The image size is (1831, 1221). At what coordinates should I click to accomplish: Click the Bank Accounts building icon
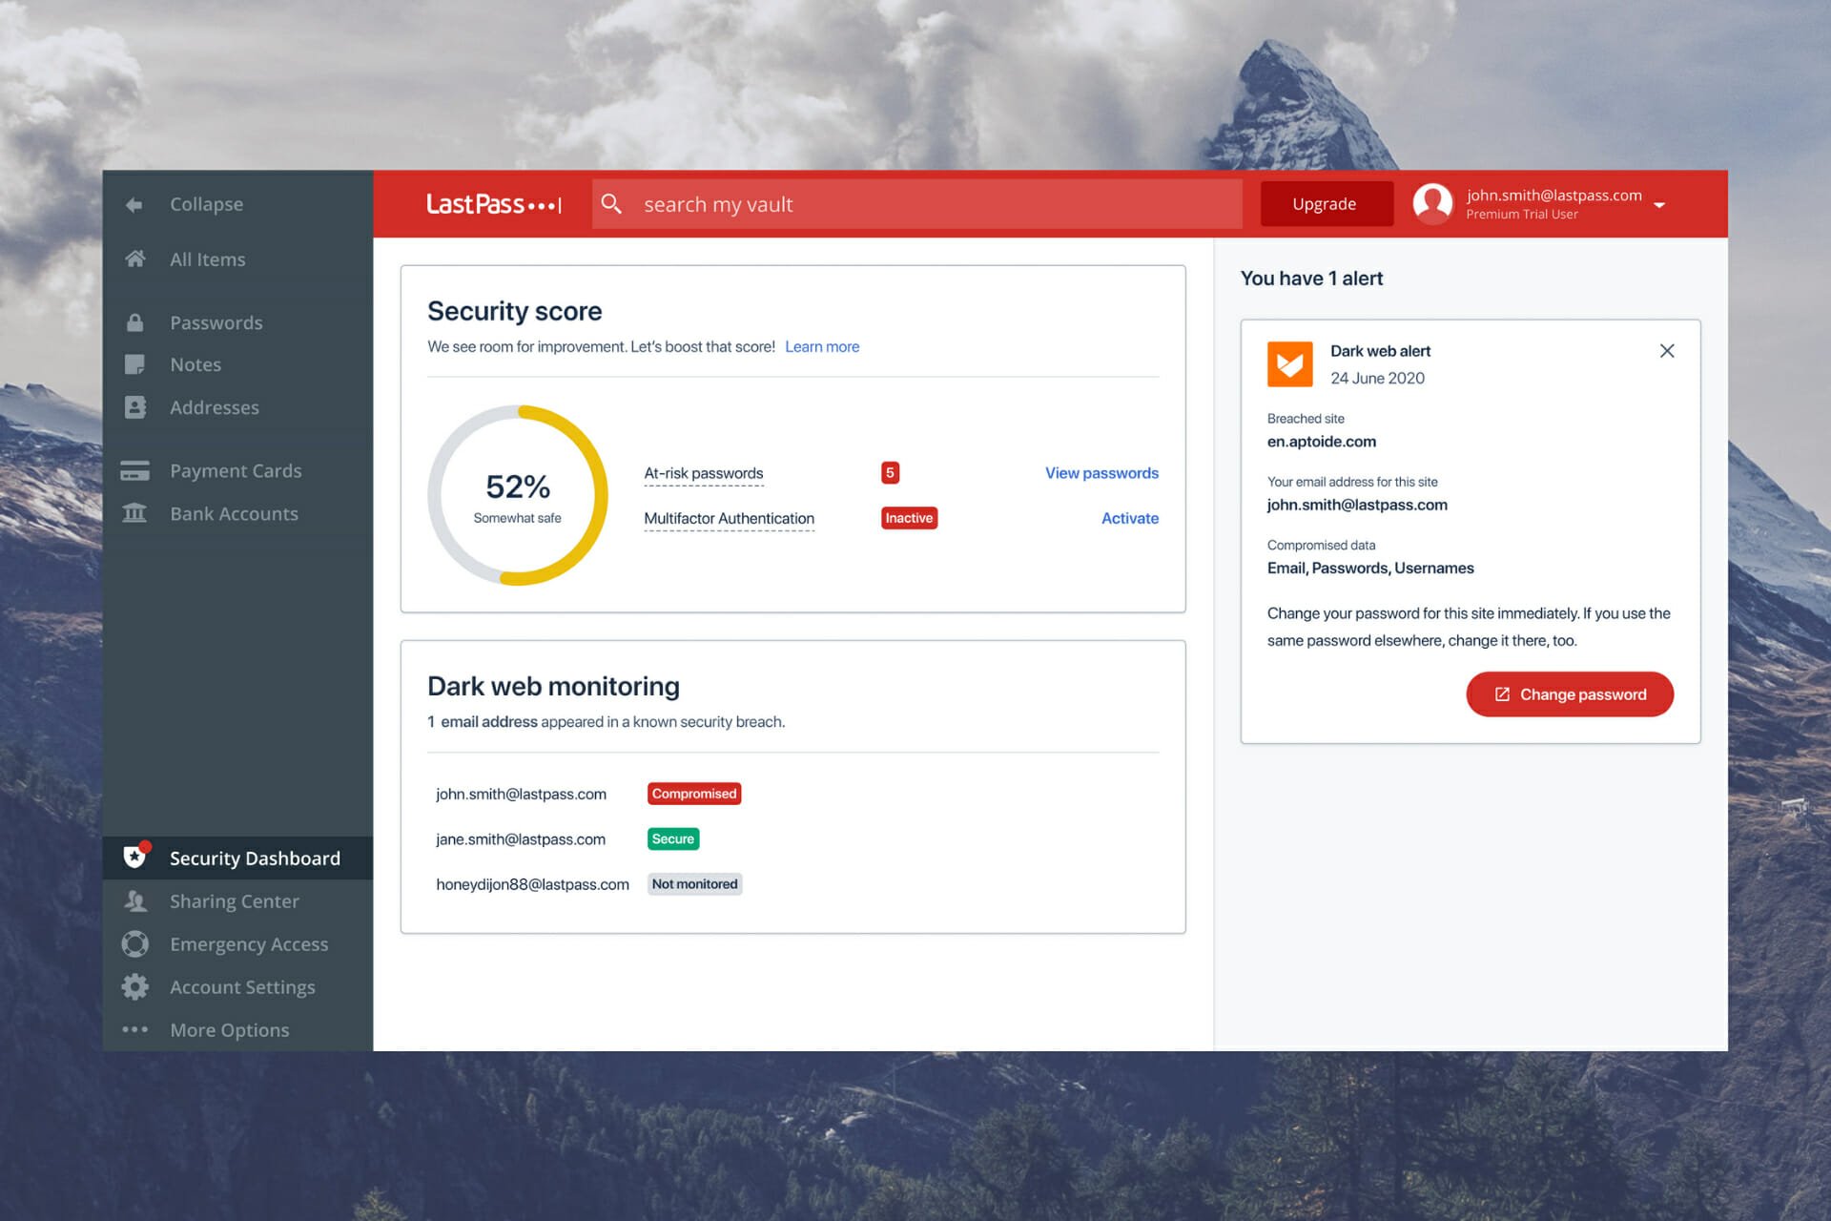click(x=135, y=513)
